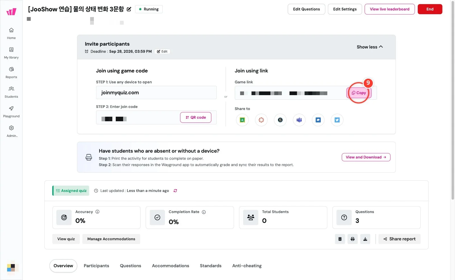Switch to the Participants tab
Viewport: 455px width, 280px height.
(96, 266)
